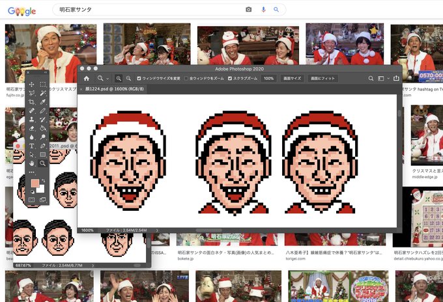Select the Crop tool
This screenshot has height=302, width=443.
point(32,102)
